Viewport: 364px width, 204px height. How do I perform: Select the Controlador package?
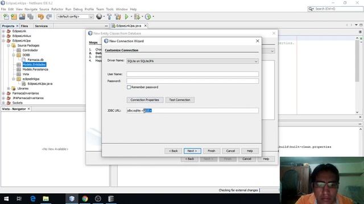[x=30, y=50]
